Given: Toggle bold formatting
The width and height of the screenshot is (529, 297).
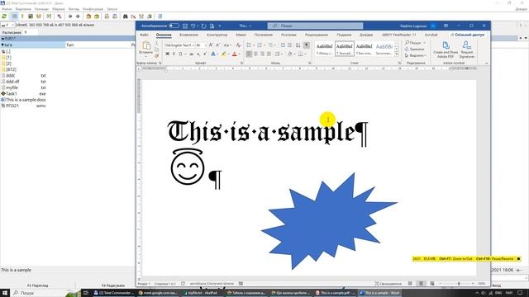Looking at the screenshot, I should coord(167,54).
